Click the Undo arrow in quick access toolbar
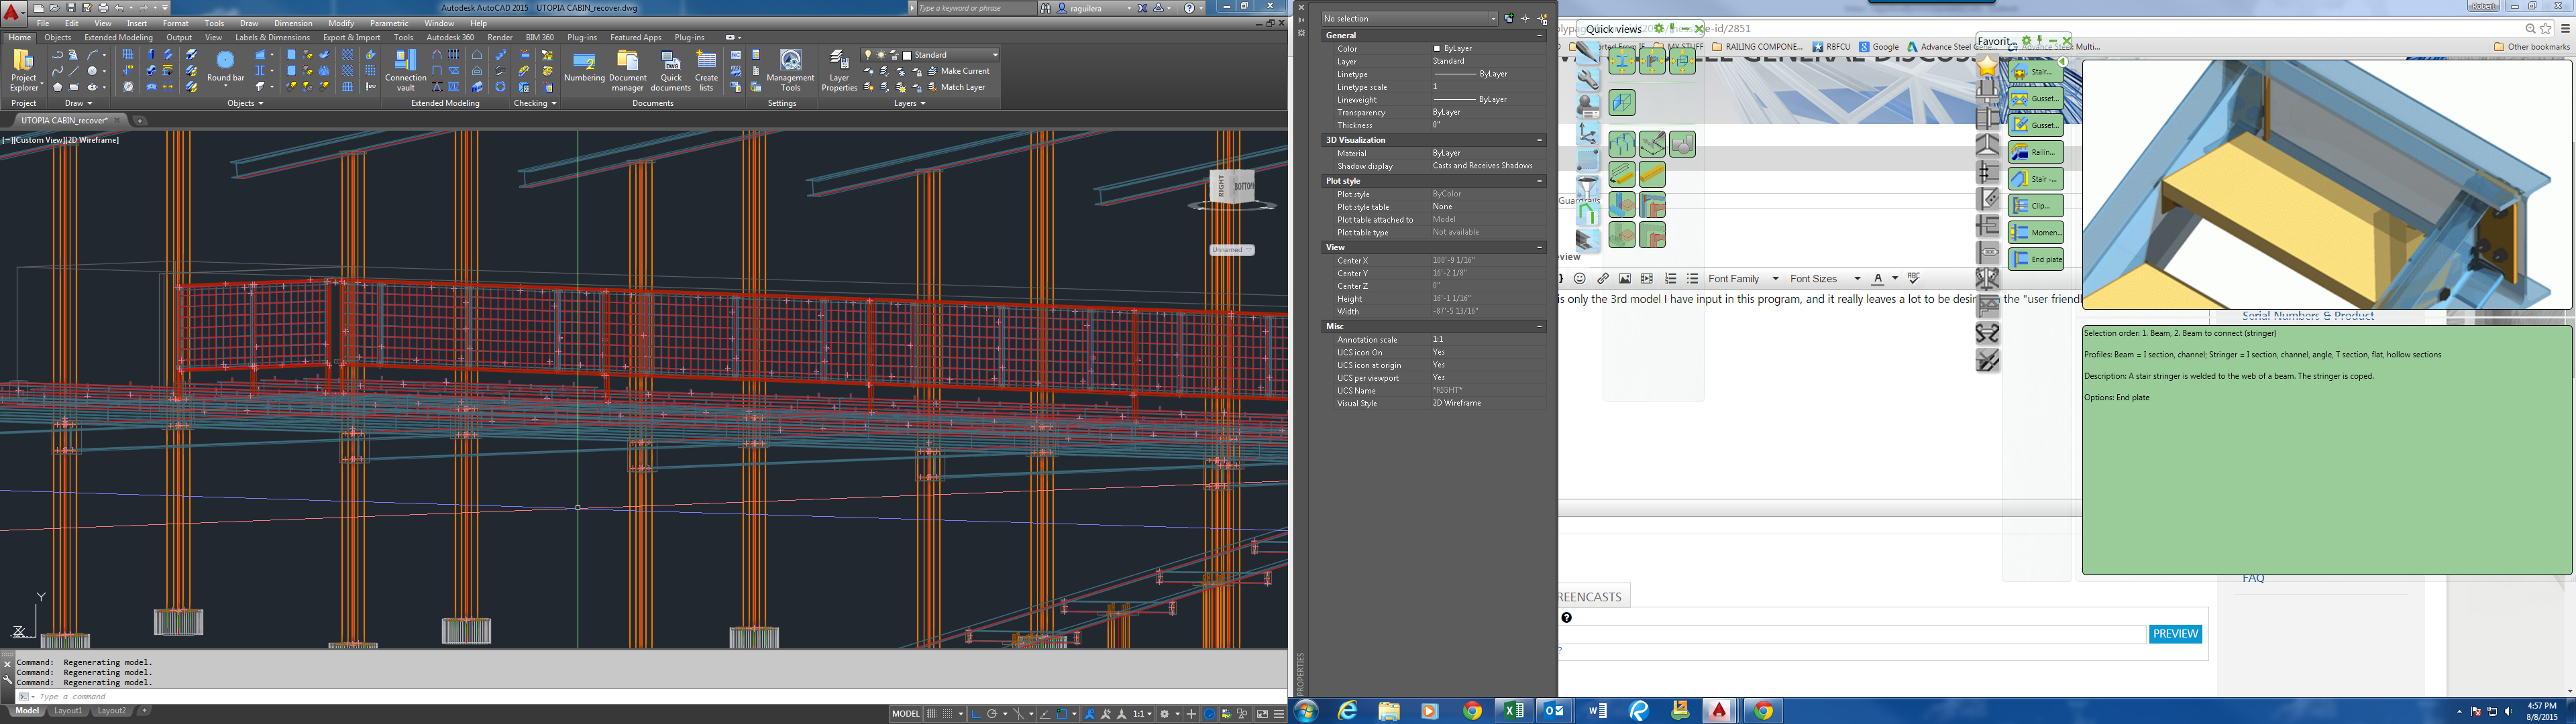The width and height of the screenshot is (2576, 724). pyautogui.click(x=119, y=8)
